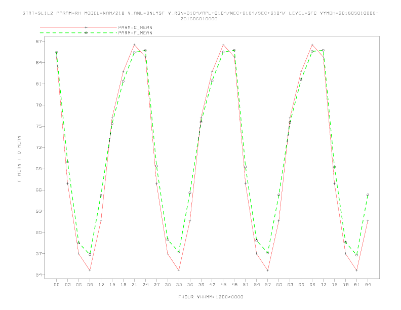Click the O_MEAN minimum marker at forecast hour 57

pos(268,270)
